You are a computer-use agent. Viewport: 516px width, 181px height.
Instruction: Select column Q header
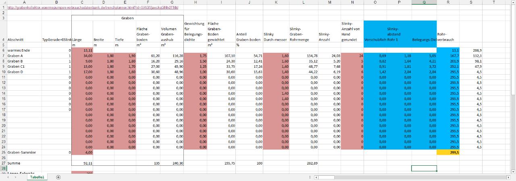pos(424,2)
